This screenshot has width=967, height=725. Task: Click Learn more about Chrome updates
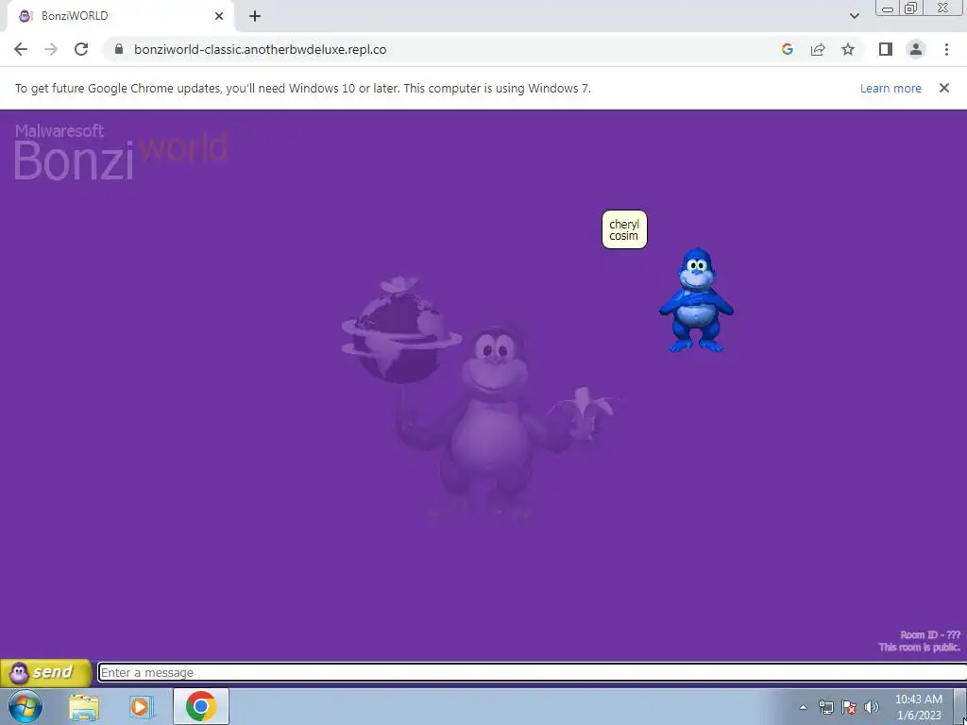891,88
